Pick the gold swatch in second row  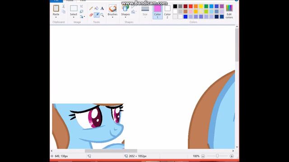pos(196,11)
